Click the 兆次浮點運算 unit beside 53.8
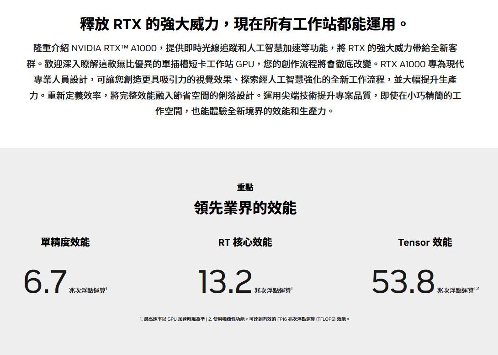The image size is (498, 355). (455, 290)
